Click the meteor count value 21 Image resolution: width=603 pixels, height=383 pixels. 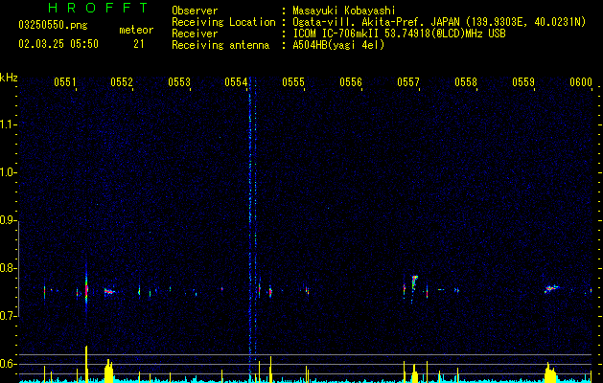(x=138, y=44)
